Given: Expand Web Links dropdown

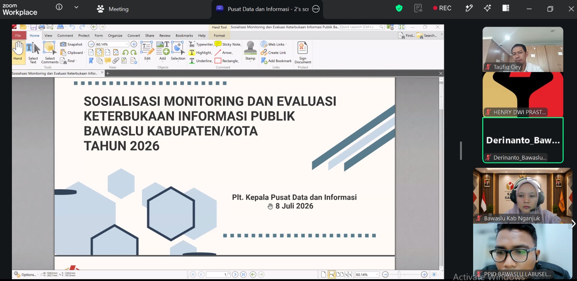Looking at the screenshot, I should (x=286, y=44).
